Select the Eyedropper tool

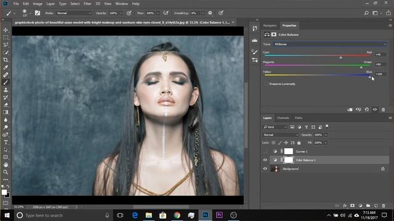[6, 68]
